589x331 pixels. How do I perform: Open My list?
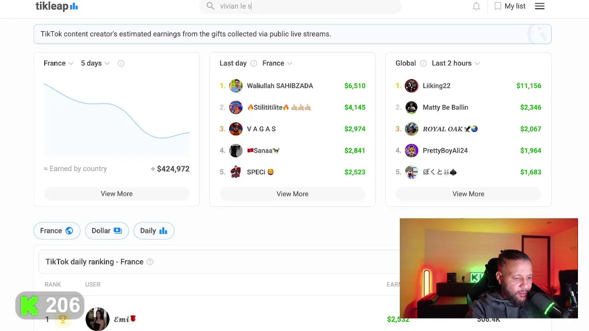coord(515,6)
